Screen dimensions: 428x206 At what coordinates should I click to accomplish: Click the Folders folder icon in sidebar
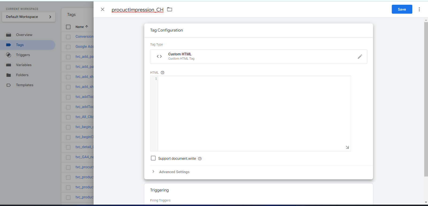(x=9, y=75)
